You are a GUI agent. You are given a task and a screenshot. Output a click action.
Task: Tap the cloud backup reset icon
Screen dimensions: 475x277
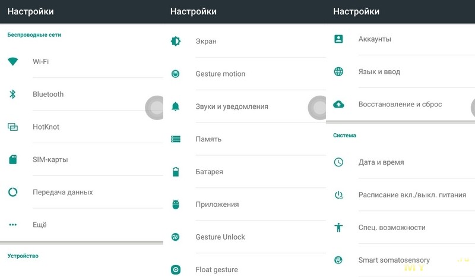click(338, 104)
